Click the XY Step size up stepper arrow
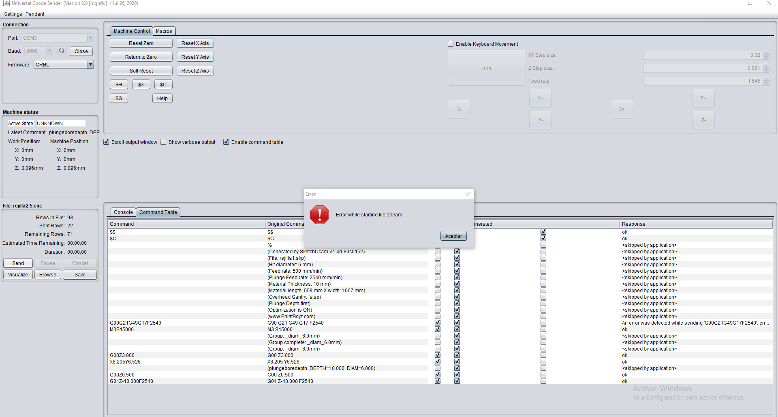Screen dimensions: 778x417 (x=766, y=53)
